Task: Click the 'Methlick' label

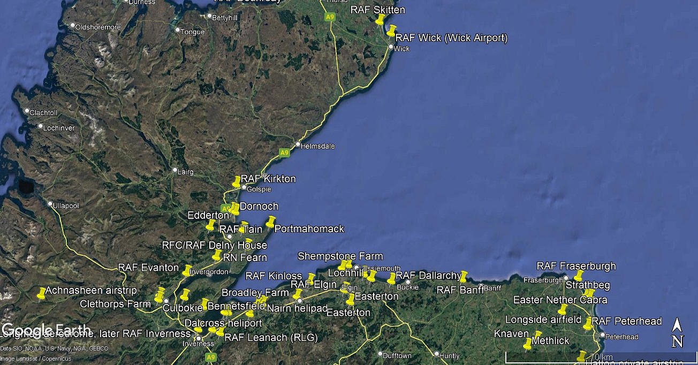Action: pos(550,340)
